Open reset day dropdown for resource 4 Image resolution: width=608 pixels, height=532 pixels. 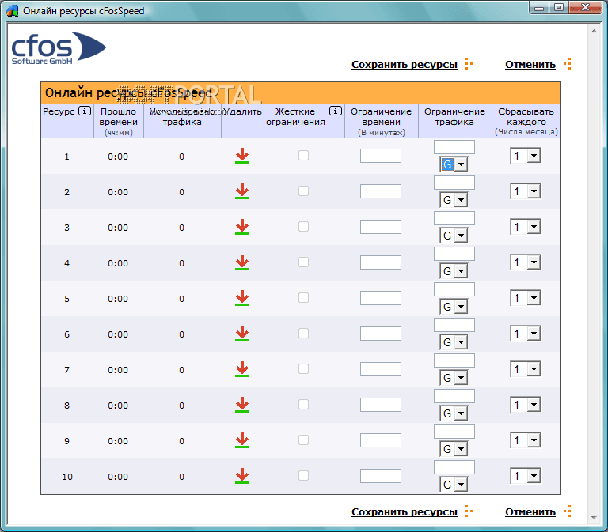tap(526, 262)
